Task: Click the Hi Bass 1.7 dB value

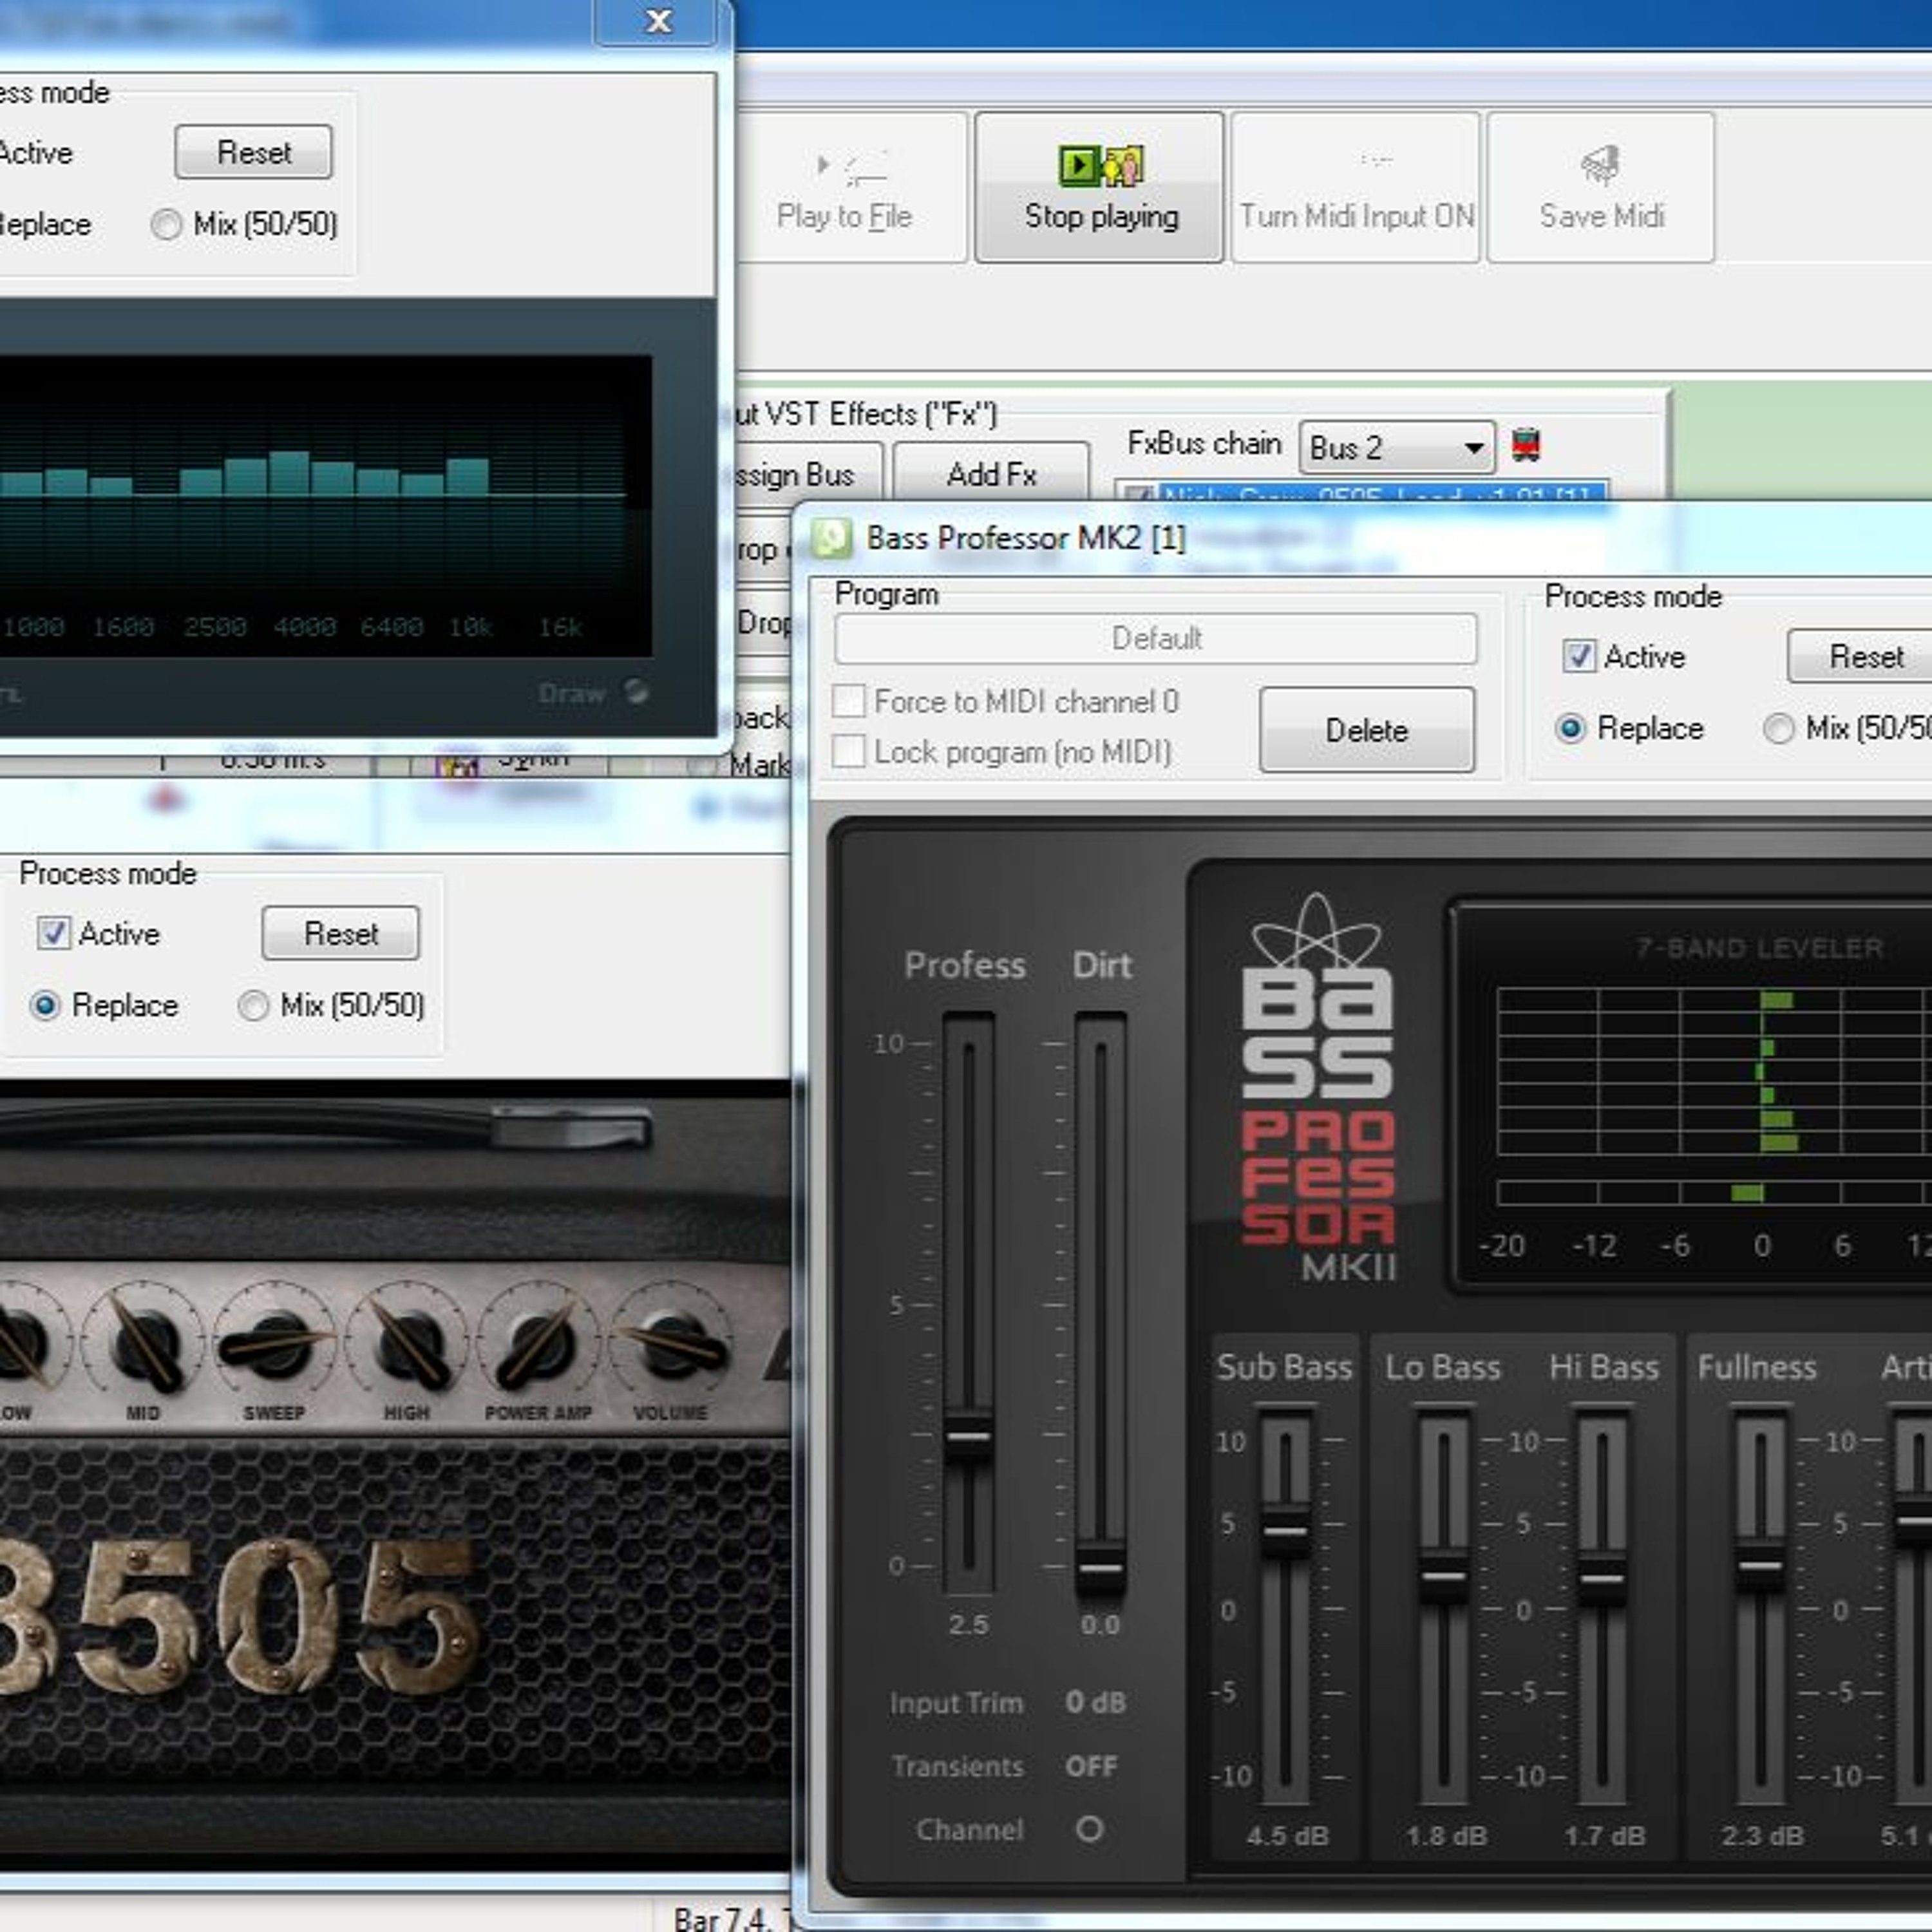Action: point(1604,1836)
